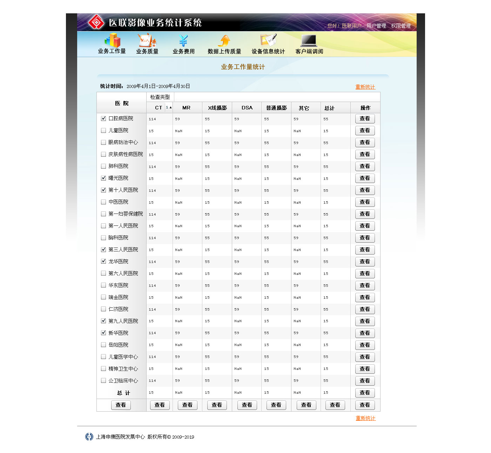Open 权限管理 in the top menu
Viewport: 491px width, 453px height.
click(x=401, y=26)
